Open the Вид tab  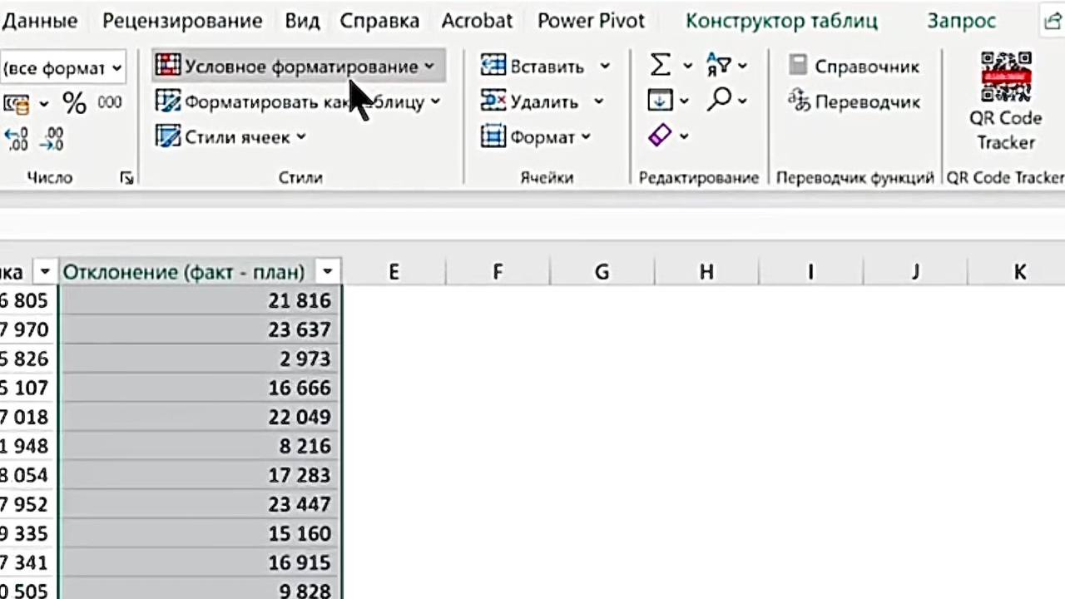(x=302, y=21)
